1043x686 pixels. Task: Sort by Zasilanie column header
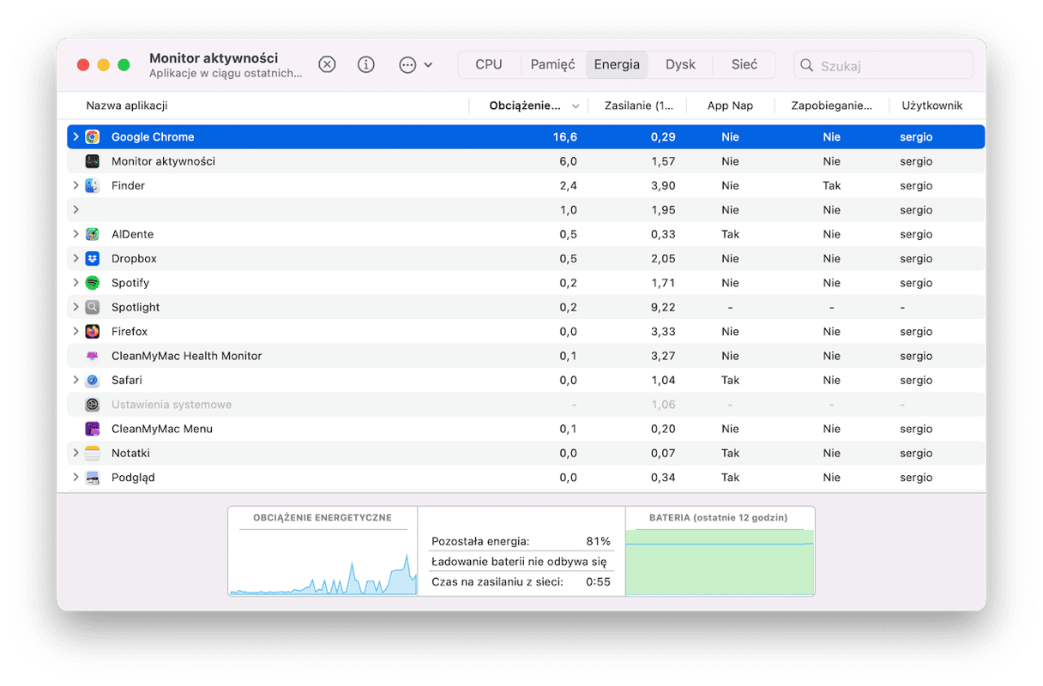coord(639,105)
